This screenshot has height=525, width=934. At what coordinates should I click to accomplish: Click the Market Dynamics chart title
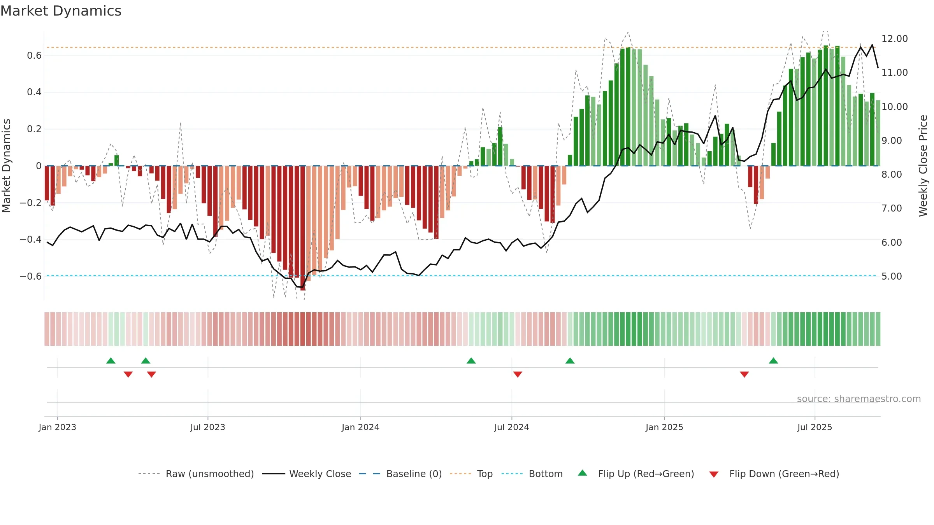point(61,11)
